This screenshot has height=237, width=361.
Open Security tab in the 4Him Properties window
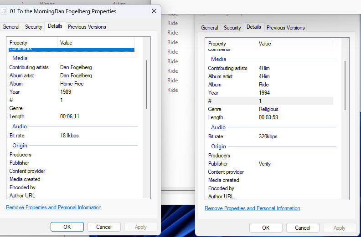tap(232, 28)
